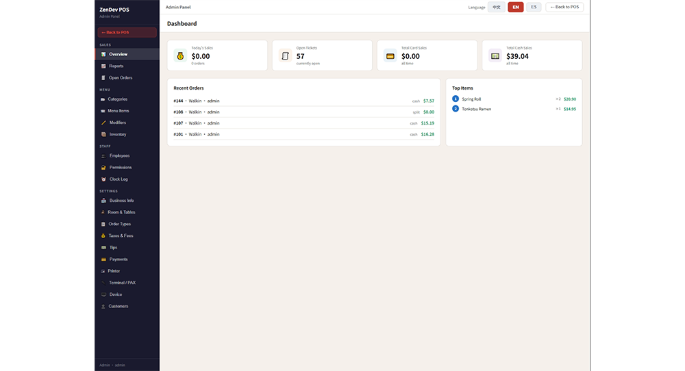Click the Inventory box icon

click(103, 134)
